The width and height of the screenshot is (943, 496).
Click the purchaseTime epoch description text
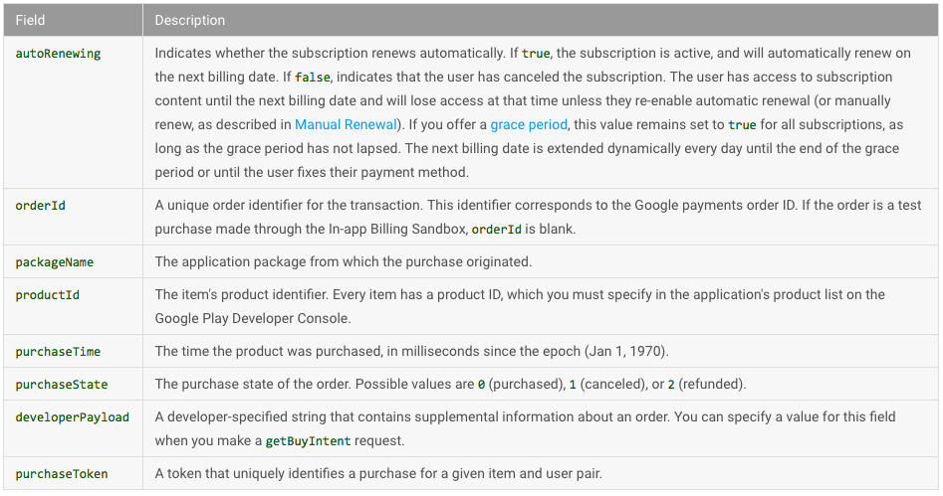click(x=411, y=351)
